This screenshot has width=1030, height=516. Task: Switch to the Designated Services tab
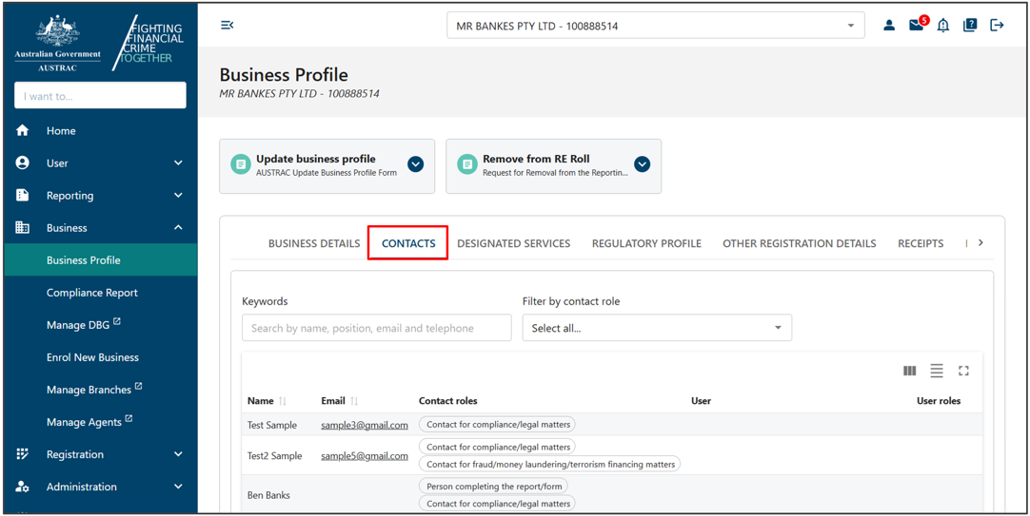point(514,243)
